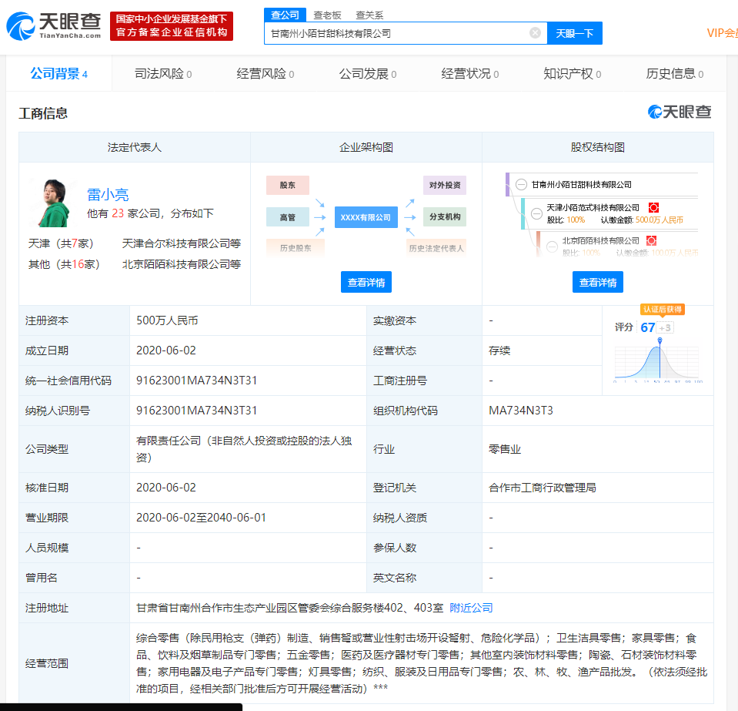The height and width of the screenshot is (711, 738).
Task: Switch to the 查关系 search tab
Action: click(x=369, y=15)
